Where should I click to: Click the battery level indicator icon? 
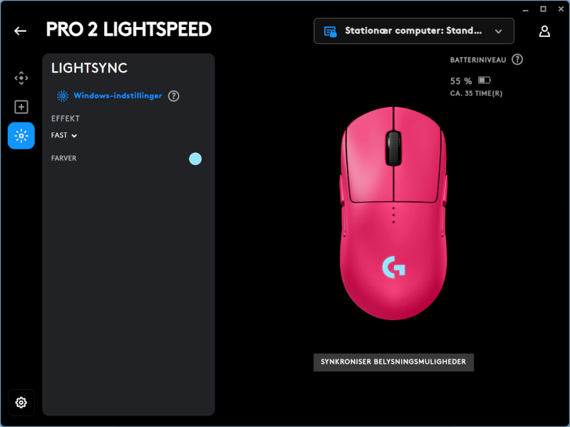[x=484, y=80]
